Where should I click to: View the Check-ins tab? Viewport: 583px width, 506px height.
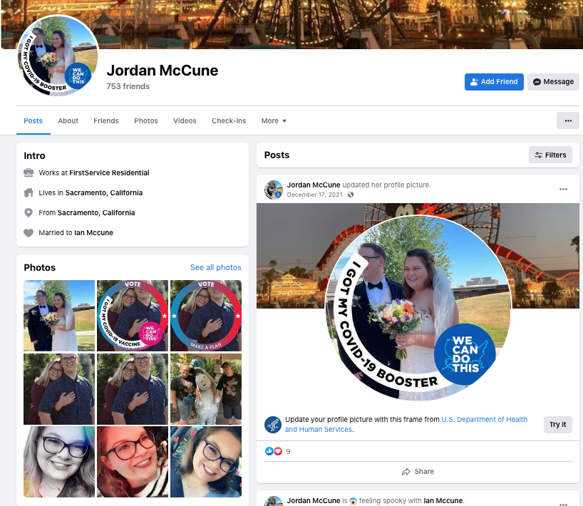(x=229, y=121)
